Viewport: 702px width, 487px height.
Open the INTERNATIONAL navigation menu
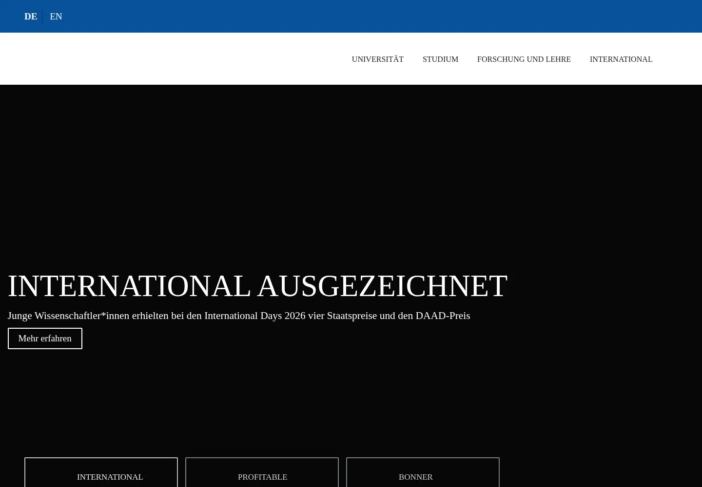point(621,59)
